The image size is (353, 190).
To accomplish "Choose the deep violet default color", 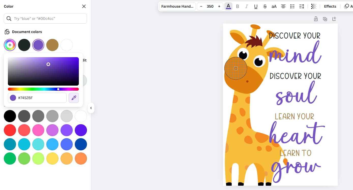I will 81,130.
